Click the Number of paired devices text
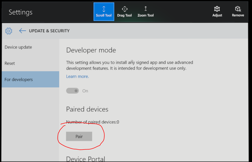The width and height of the screenshot is (252, 162). pos(92,122)
